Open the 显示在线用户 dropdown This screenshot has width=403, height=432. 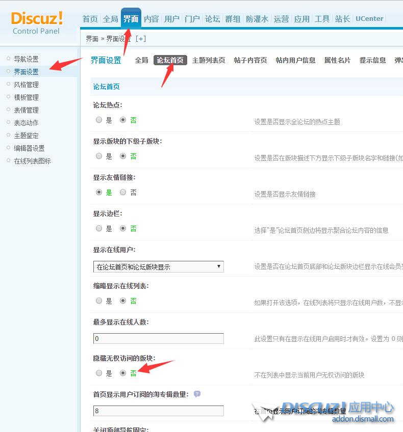159,266
